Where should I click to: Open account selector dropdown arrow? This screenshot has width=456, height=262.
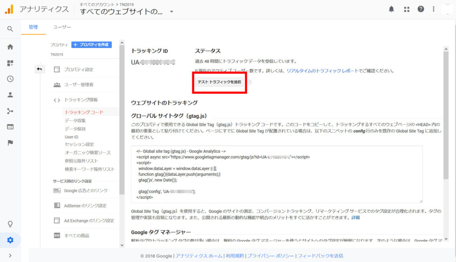click(x=171, y=12)
